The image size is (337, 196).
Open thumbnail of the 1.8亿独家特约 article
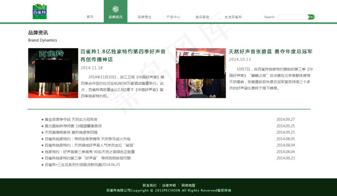(x=53, y=73)
